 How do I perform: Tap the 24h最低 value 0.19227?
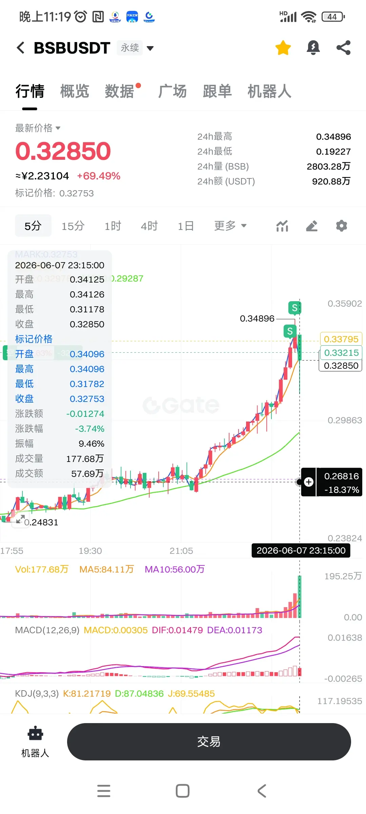tap(333, 152)
